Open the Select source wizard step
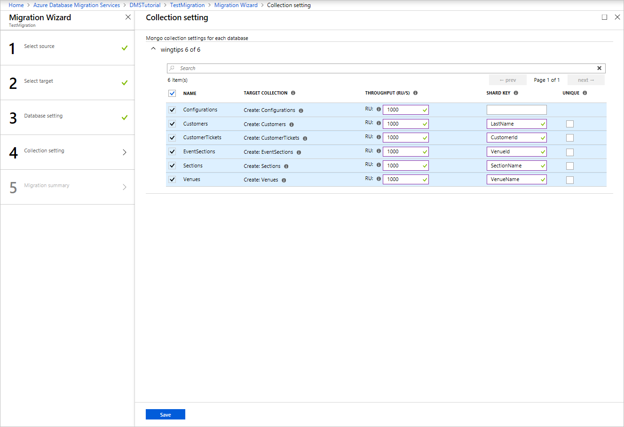 point(39,47)
